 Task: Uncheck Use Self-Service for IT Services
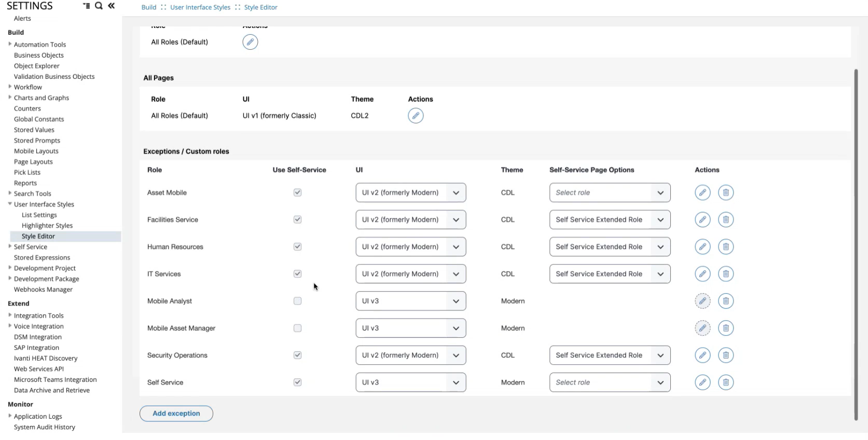click(x=297, y=274)
